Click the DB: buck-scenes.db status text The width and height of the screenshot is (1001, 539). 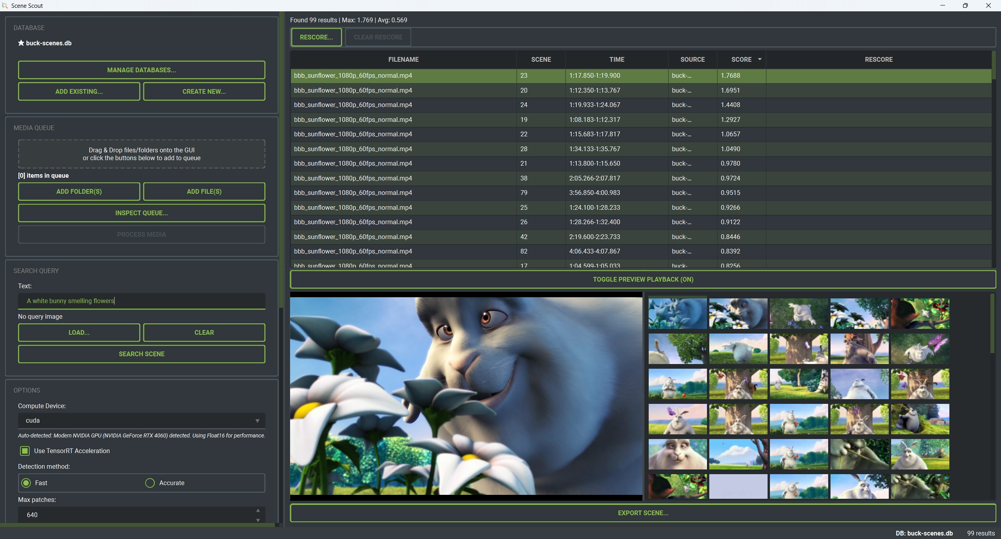pyautogui.click(x=924, y=533)
